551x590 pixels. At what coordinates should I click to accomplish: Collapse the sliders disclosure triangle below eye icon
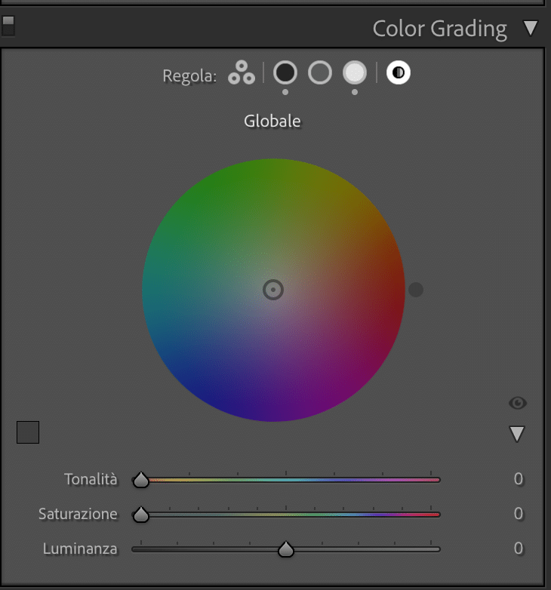click(x=517, y=434)
